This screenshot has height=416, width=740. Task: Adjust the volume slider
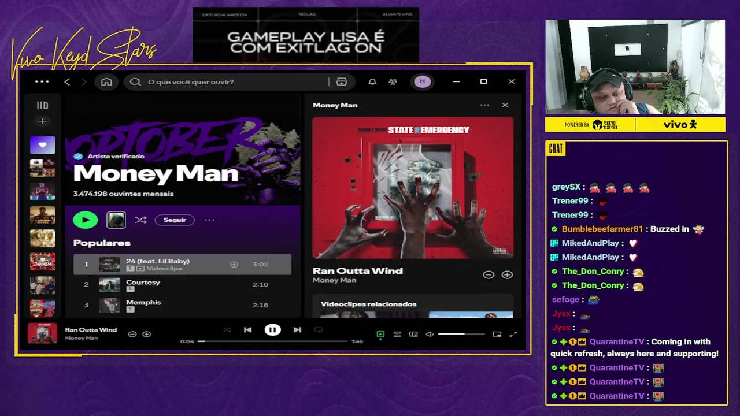(x=461, y=334)
